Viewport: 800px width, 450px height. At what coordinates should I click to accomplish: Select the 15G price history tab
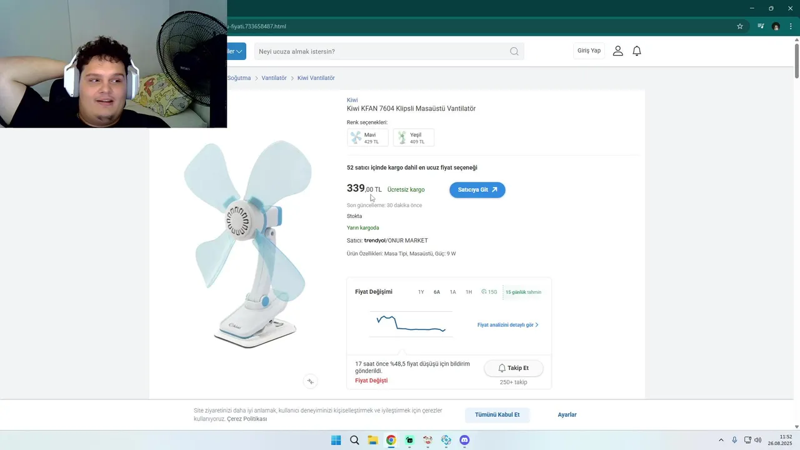pos(489,292)
